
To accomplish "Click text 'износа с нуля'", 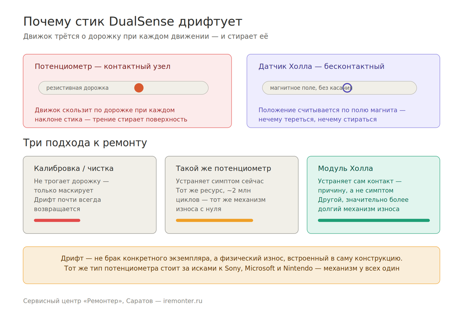I will coord(198,209).
